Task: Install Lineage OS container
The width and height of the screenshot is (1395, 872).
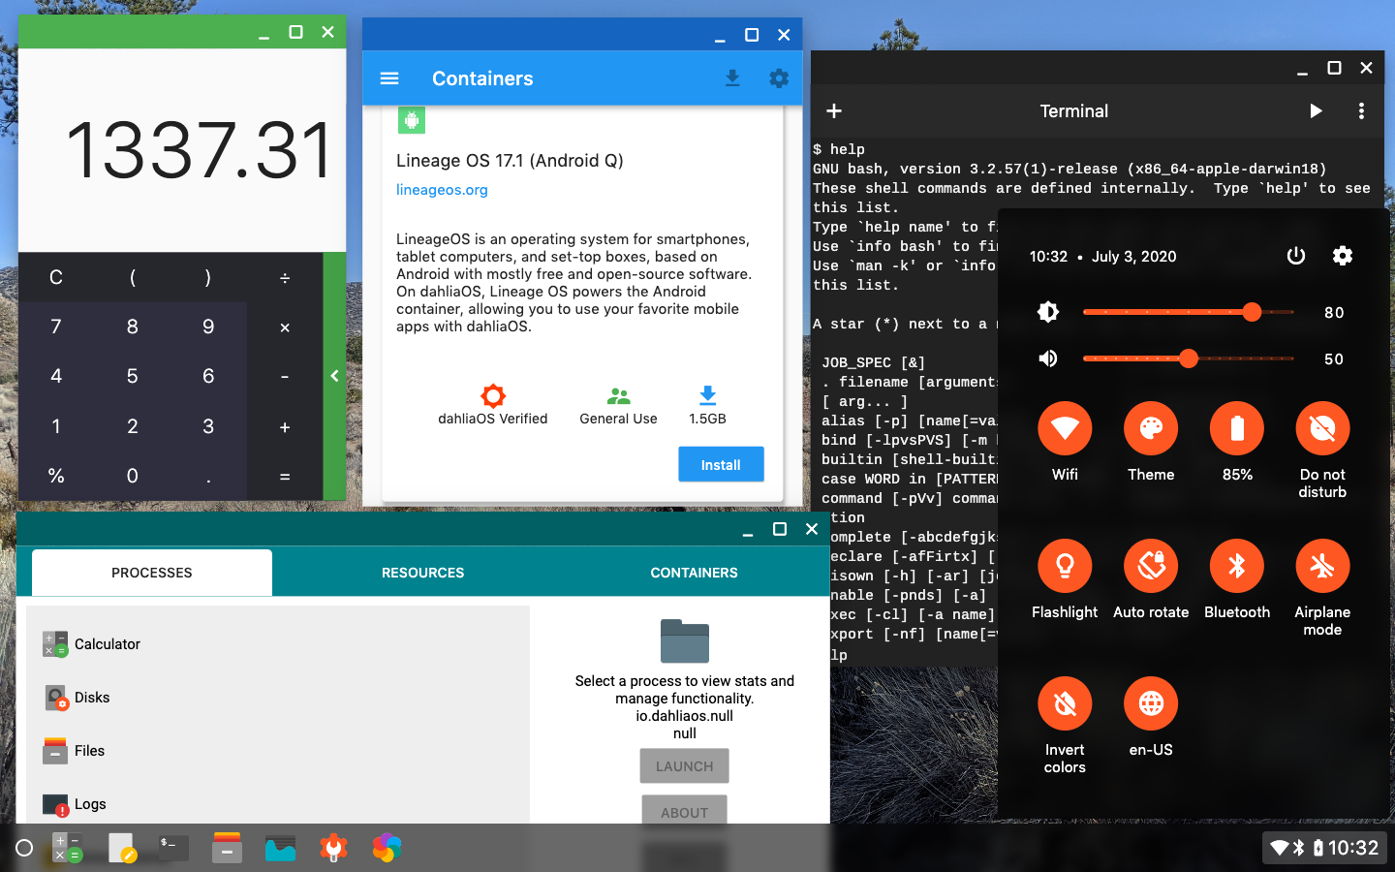Action: pyautogui.click(x=721, y=465)
